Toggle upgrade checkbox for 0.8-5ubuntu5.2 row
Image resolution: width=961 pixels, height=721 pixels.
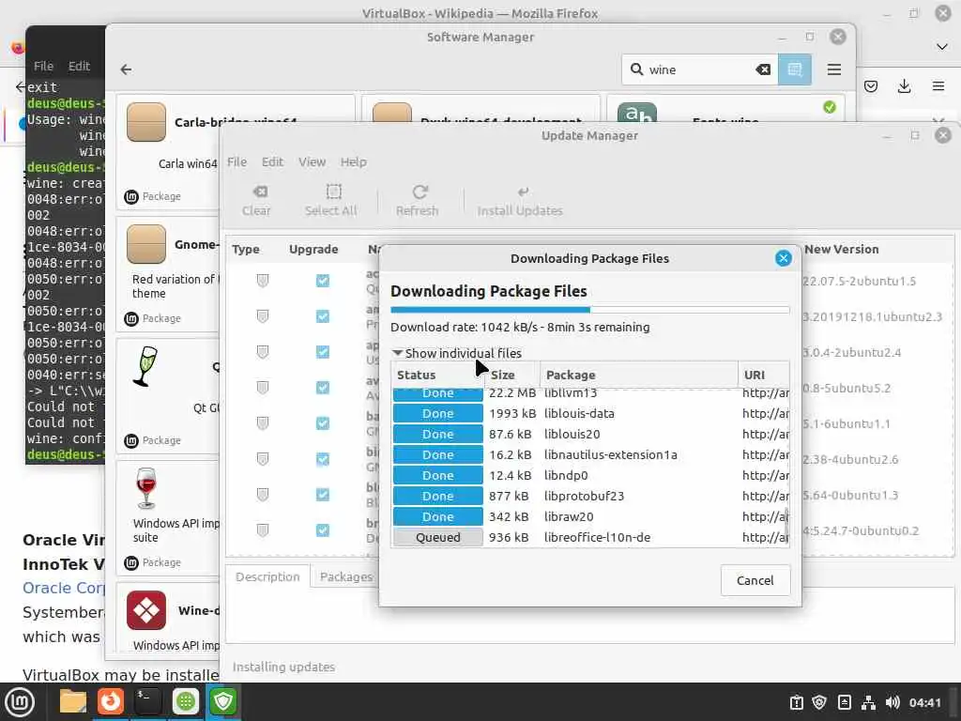(x=323, y=388)
